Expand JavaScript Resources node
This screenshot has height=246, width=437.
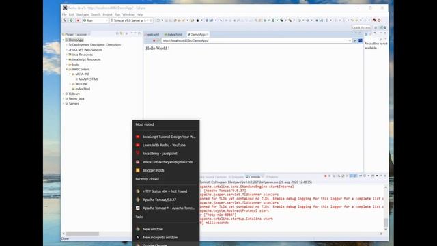point(67,59)
